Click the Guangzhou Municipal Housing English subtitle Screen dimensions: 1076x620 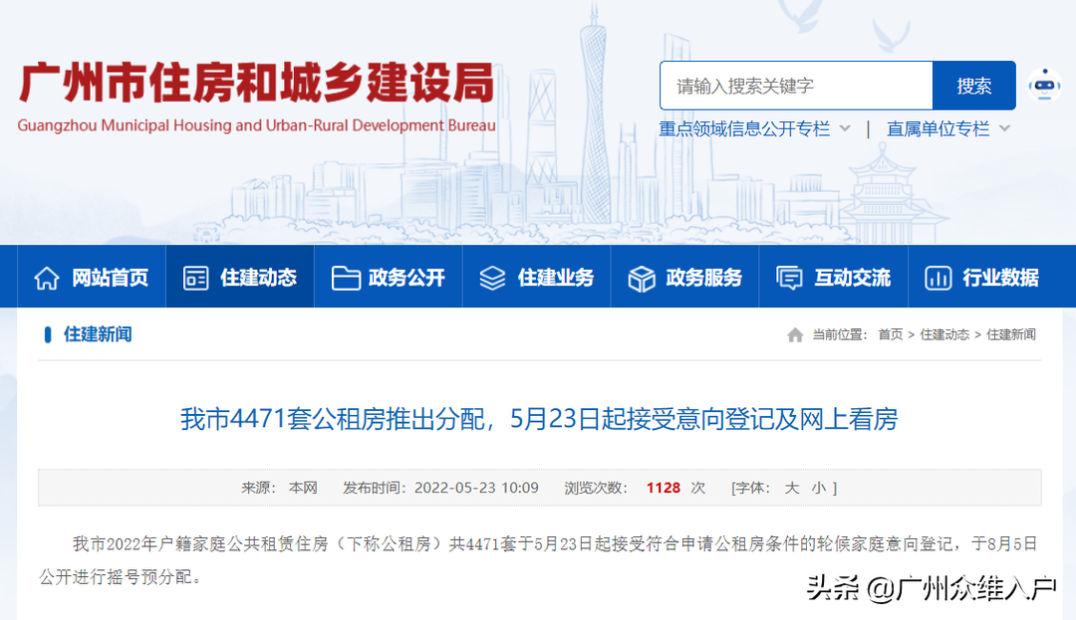click(257, 125)
